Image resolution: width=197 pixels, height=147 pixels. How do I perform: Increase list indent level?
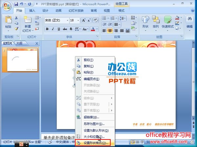pos(110,24)
